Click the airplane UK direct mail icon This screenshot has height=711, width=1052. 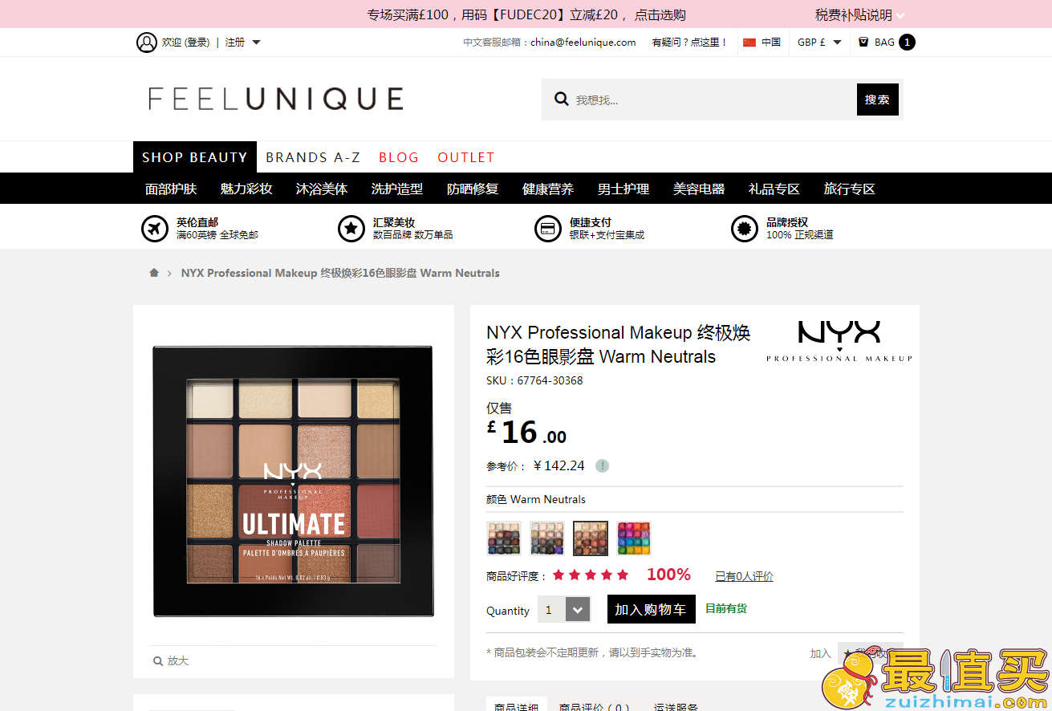154,229
